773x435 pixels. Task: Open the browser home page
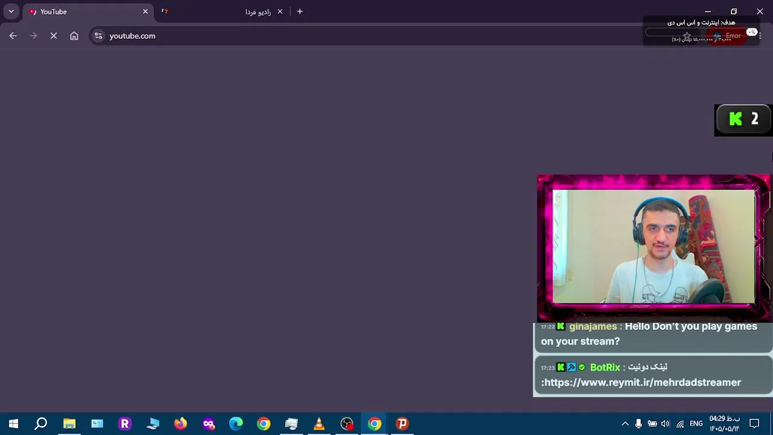pos(74,36)
